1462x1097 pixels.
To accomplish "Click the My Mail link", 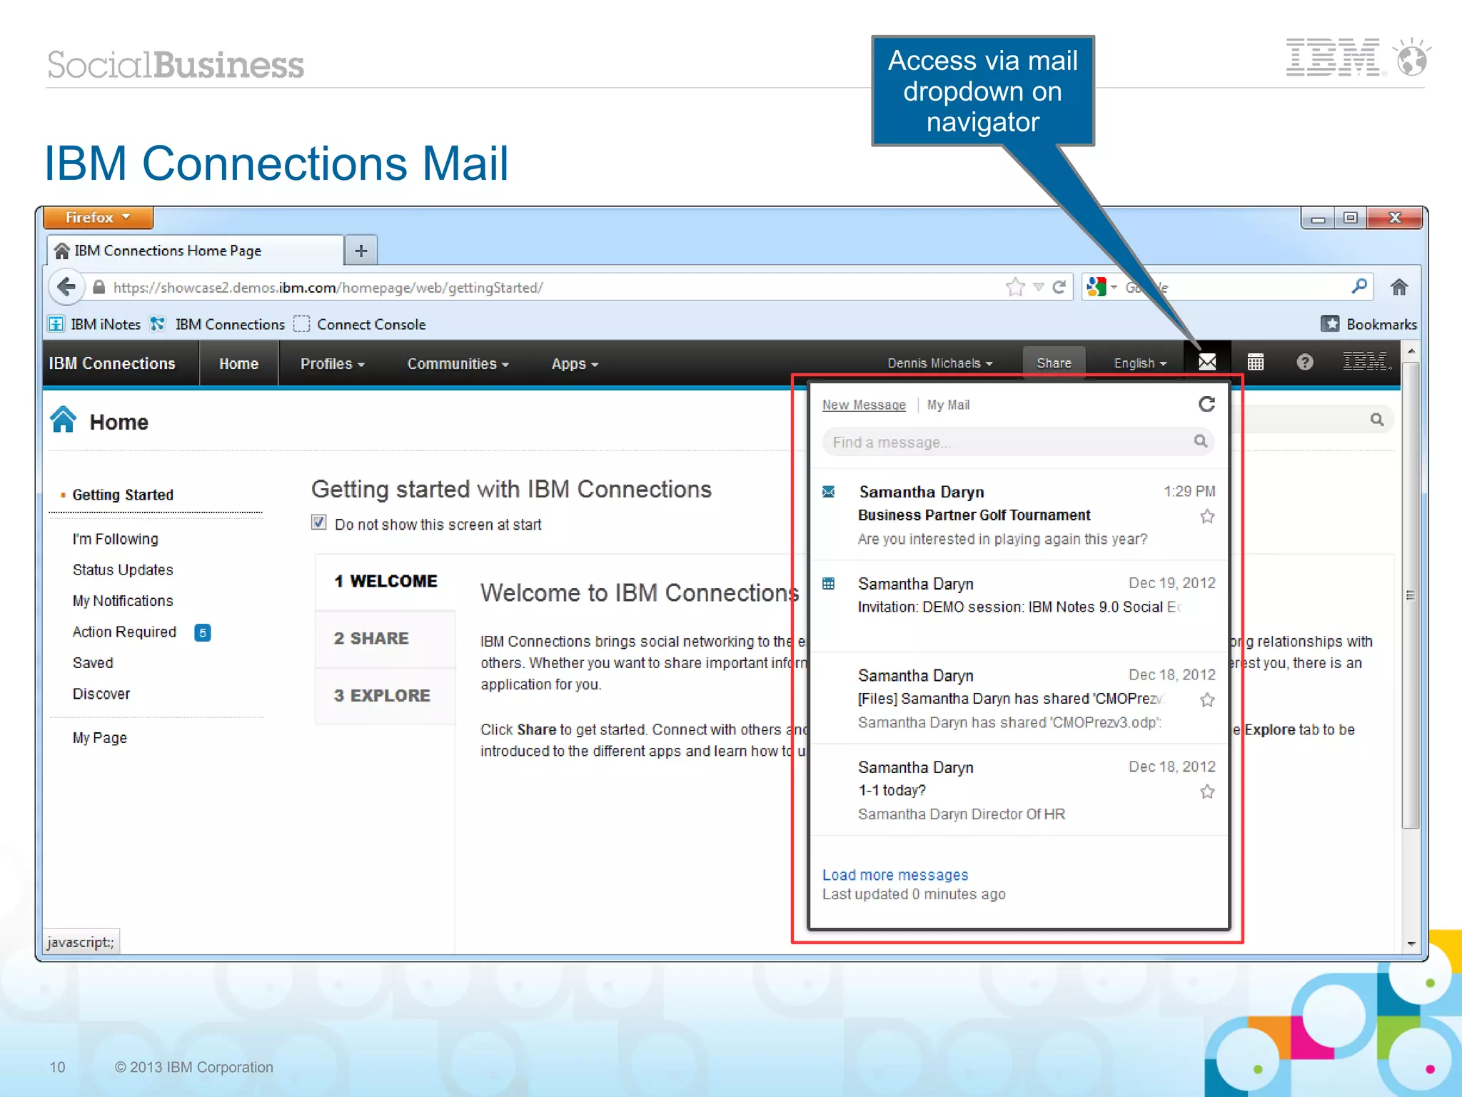I will point(948,405).
